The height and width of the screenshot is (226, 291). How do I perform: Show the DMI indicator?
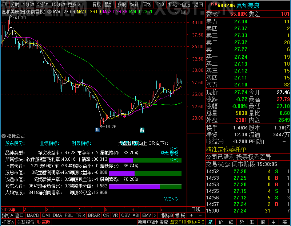pyautogui.click(x=46, y=215)
